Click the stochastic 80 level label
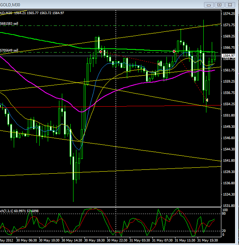The height and width of the screenshot is (245, 239). (x=224, y=214)
